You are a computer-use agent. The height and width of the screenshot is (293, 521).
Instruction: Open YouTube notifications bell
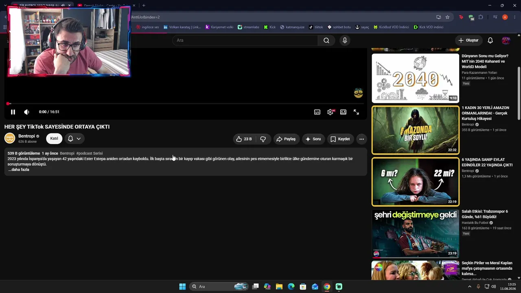pos(490,40)
